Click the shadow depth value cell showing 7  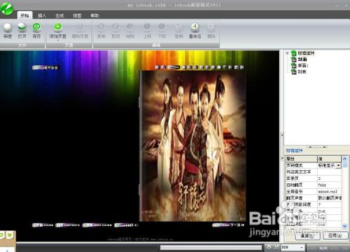pyautogui.click(x=329, y=204)
